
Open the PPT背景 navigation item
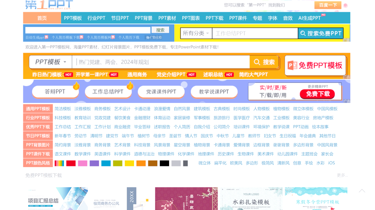tap(143, 18)
